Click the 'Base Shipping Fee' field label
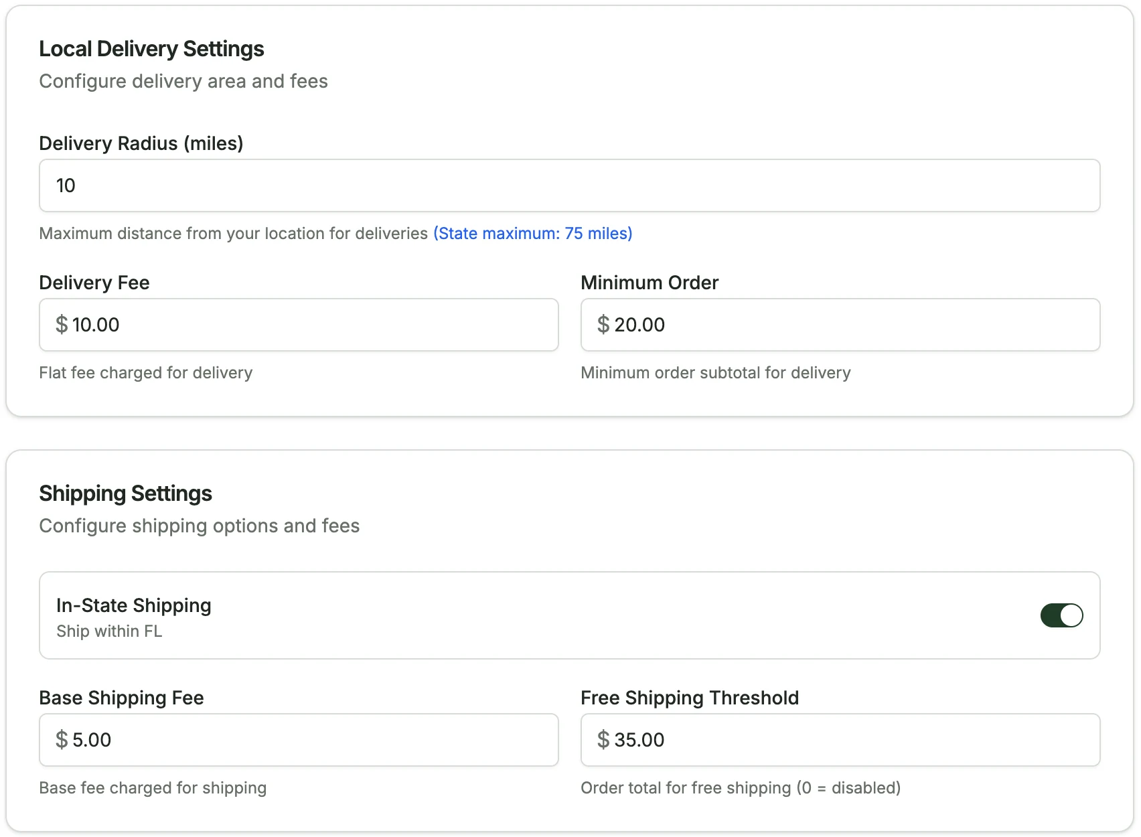The height and width of the screenshot is (837, 1141). click(x=122, y=698)
